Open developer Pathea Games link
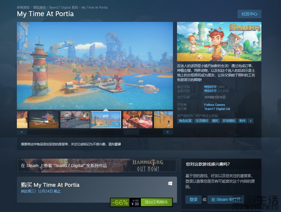Image resolution: width=281 pixels, height=212 pixels. pyautogui.click(x=214, y=105)
